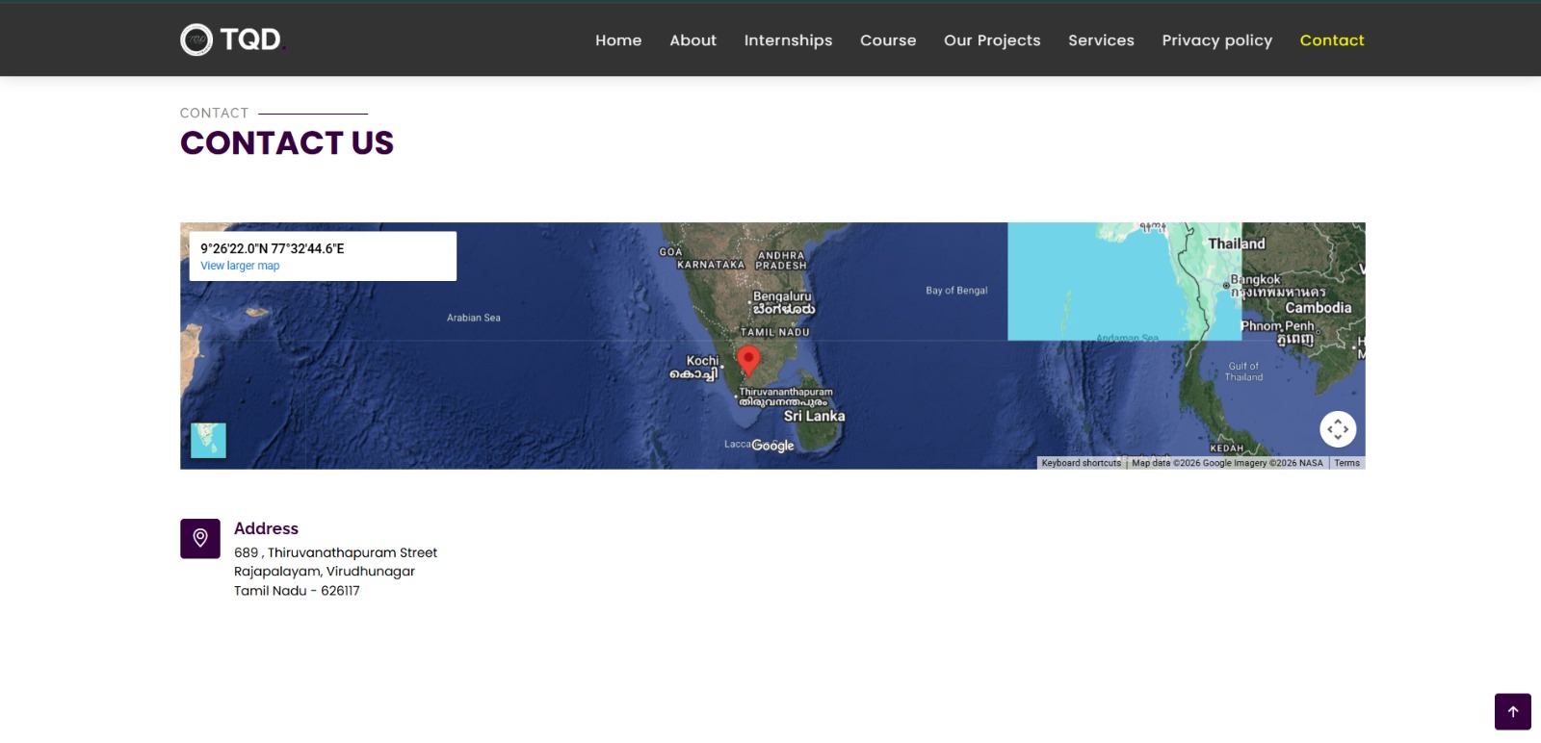
Task: Open the Home menu item
Action: pyautogui.click(x=618, y=40)
